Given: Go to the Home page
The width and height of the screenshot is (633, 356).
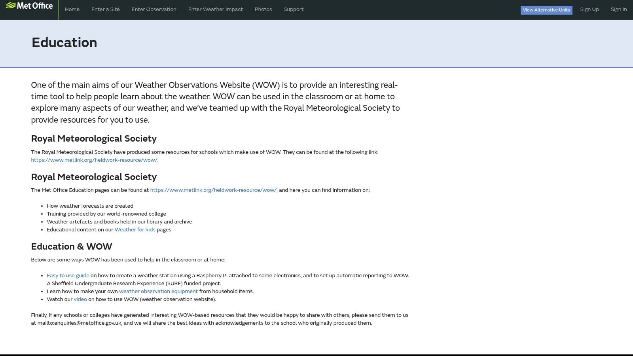Looking at the screenshot, I should 72,9.
